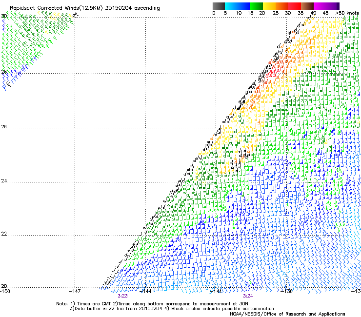This screenshot has height=317, width=361.
Task: Click the brown 35-40 knots legend swatch
Action: (x=307, y=6)
